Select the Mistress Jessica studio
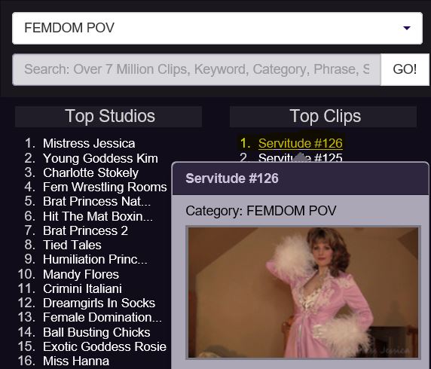431x369 pixels. pyautogui.click(x=89, y=143)
